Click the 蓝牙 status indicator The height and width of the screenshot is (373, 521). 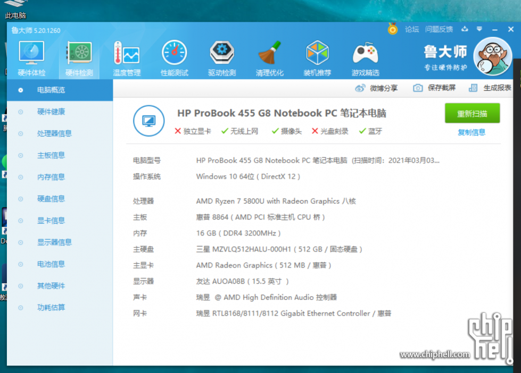[x=370, y=131]
